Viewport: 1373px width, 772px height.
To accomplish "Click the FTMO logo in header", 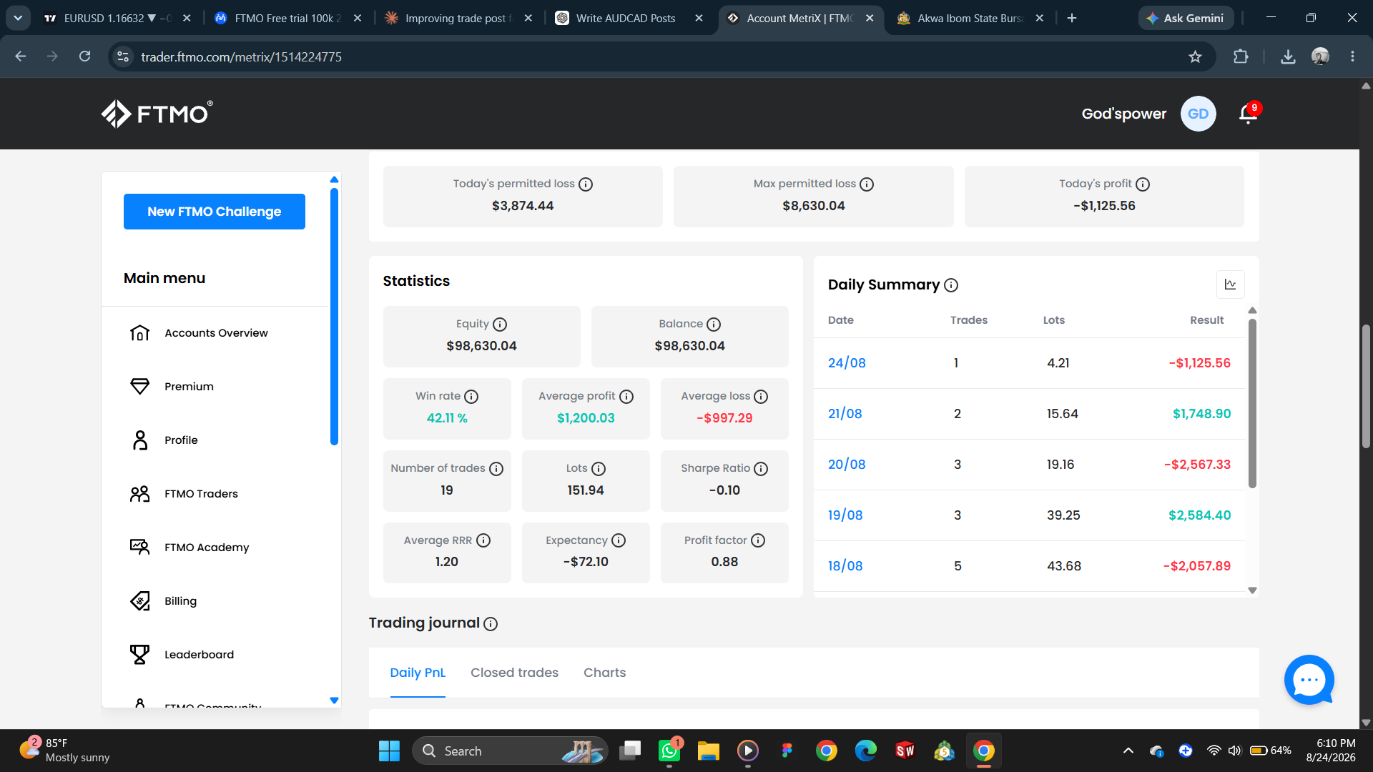I will pos(157,114).
